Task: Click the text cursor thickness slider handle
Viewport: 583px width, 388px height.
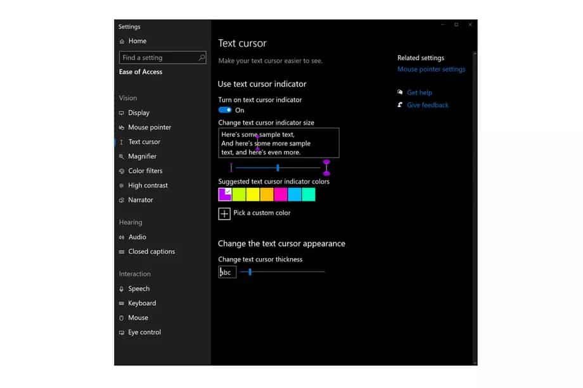Action: [250, 272]
